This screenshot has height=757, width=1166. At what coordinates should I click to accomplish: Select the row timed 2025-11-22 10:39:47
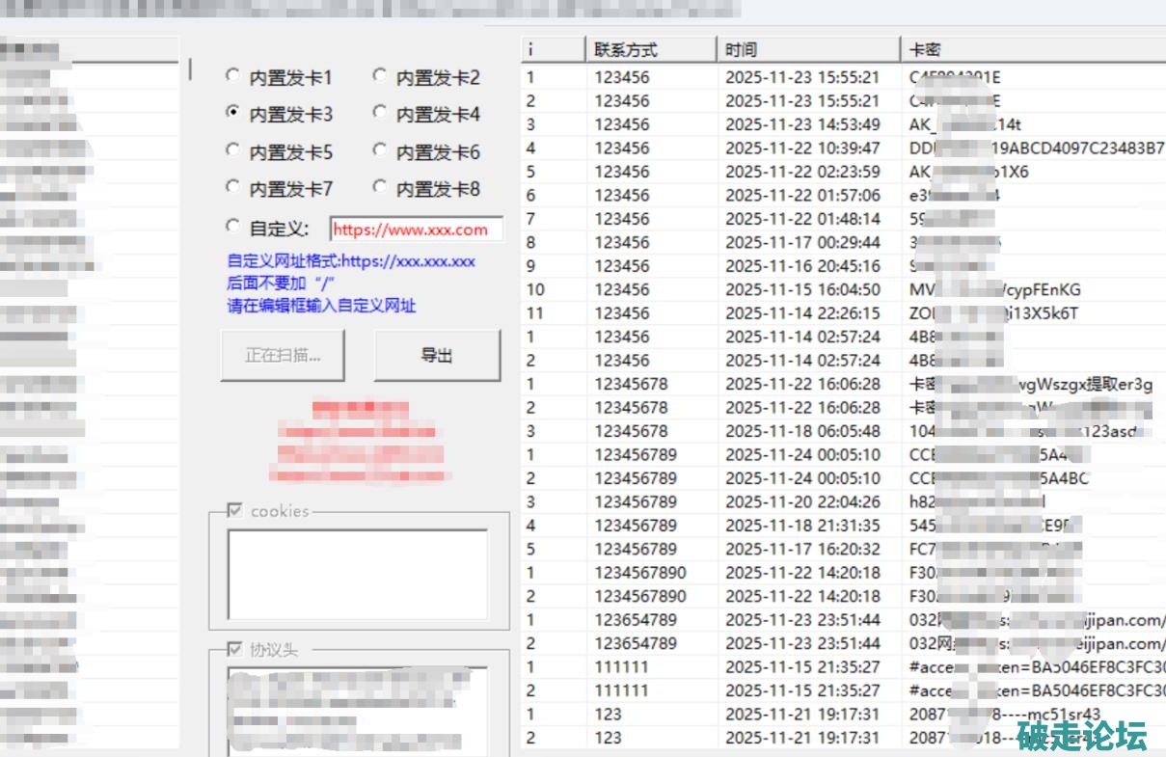[802, 149]
